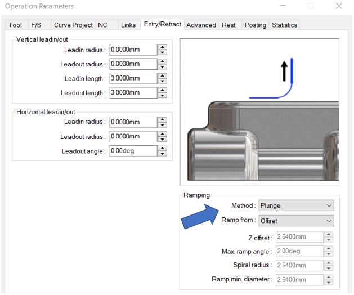The image size is (354, 295).
Task: Increase Ramp min. diameter with up arrow
Action: [x=329, y=277]
